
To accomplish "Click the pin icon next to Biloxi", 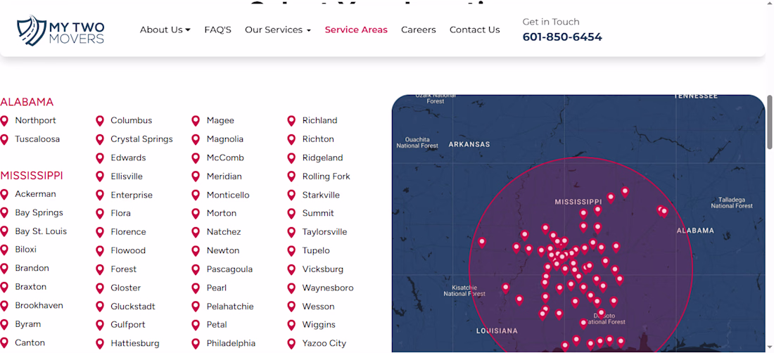I will click(4, 250).
